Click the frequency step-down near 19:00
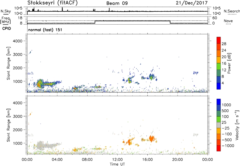Image resolution: width=240 pixels, height=166 pixels. click(x=170, y=22)
